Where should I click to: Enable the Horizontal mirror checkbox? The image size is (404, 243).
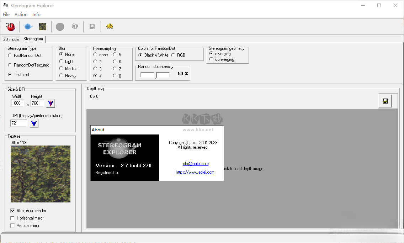click(13, 218)
